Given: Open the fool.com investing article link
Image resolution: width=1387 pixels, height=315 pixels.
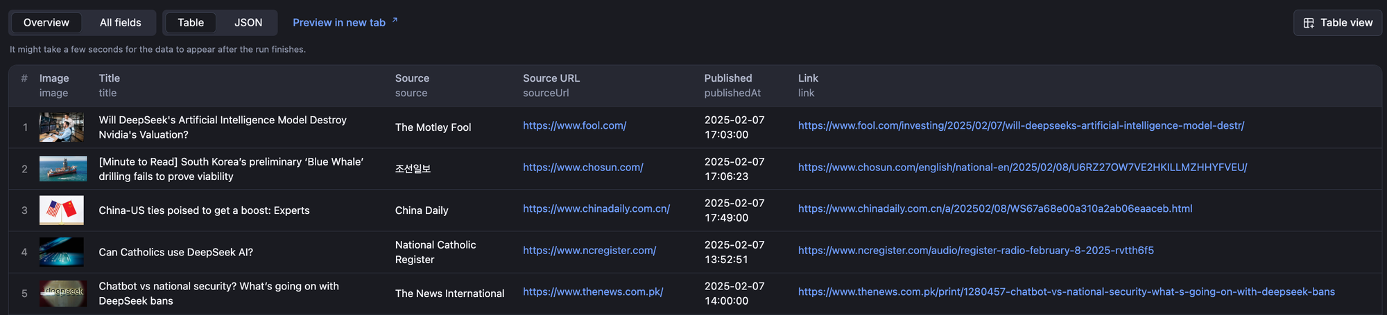Looking at the screenshot, I should tap(1021, 125).
